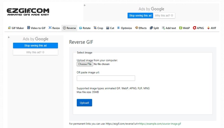Open the AVIF tools label
This screenshot has width=224, height=128.
tap(214, 28)
